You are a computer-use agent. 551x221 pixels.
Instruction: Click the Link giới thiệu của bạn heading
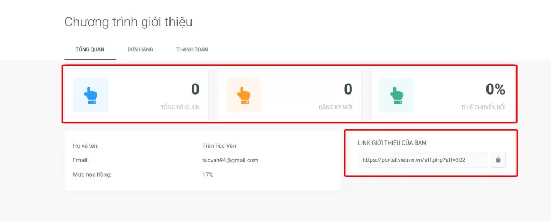click(x=392, y=143)
